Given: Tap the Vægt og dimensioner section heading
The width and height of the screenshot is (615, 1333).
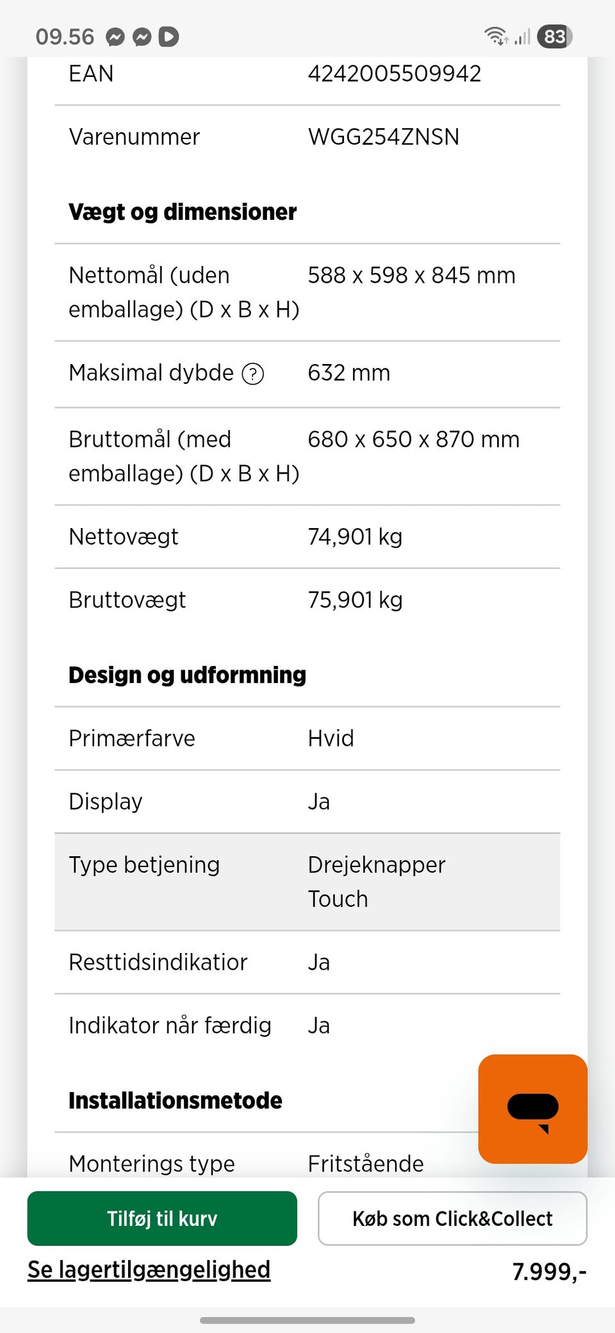Looking at the screenshot, I should [183, 212].
